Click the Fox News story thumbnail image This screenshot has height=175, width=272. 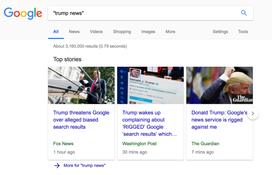pos(81,85)
